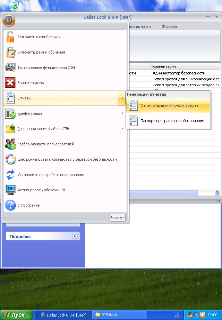Click the SZI functional testing magnifier icon

pos(10,67)
